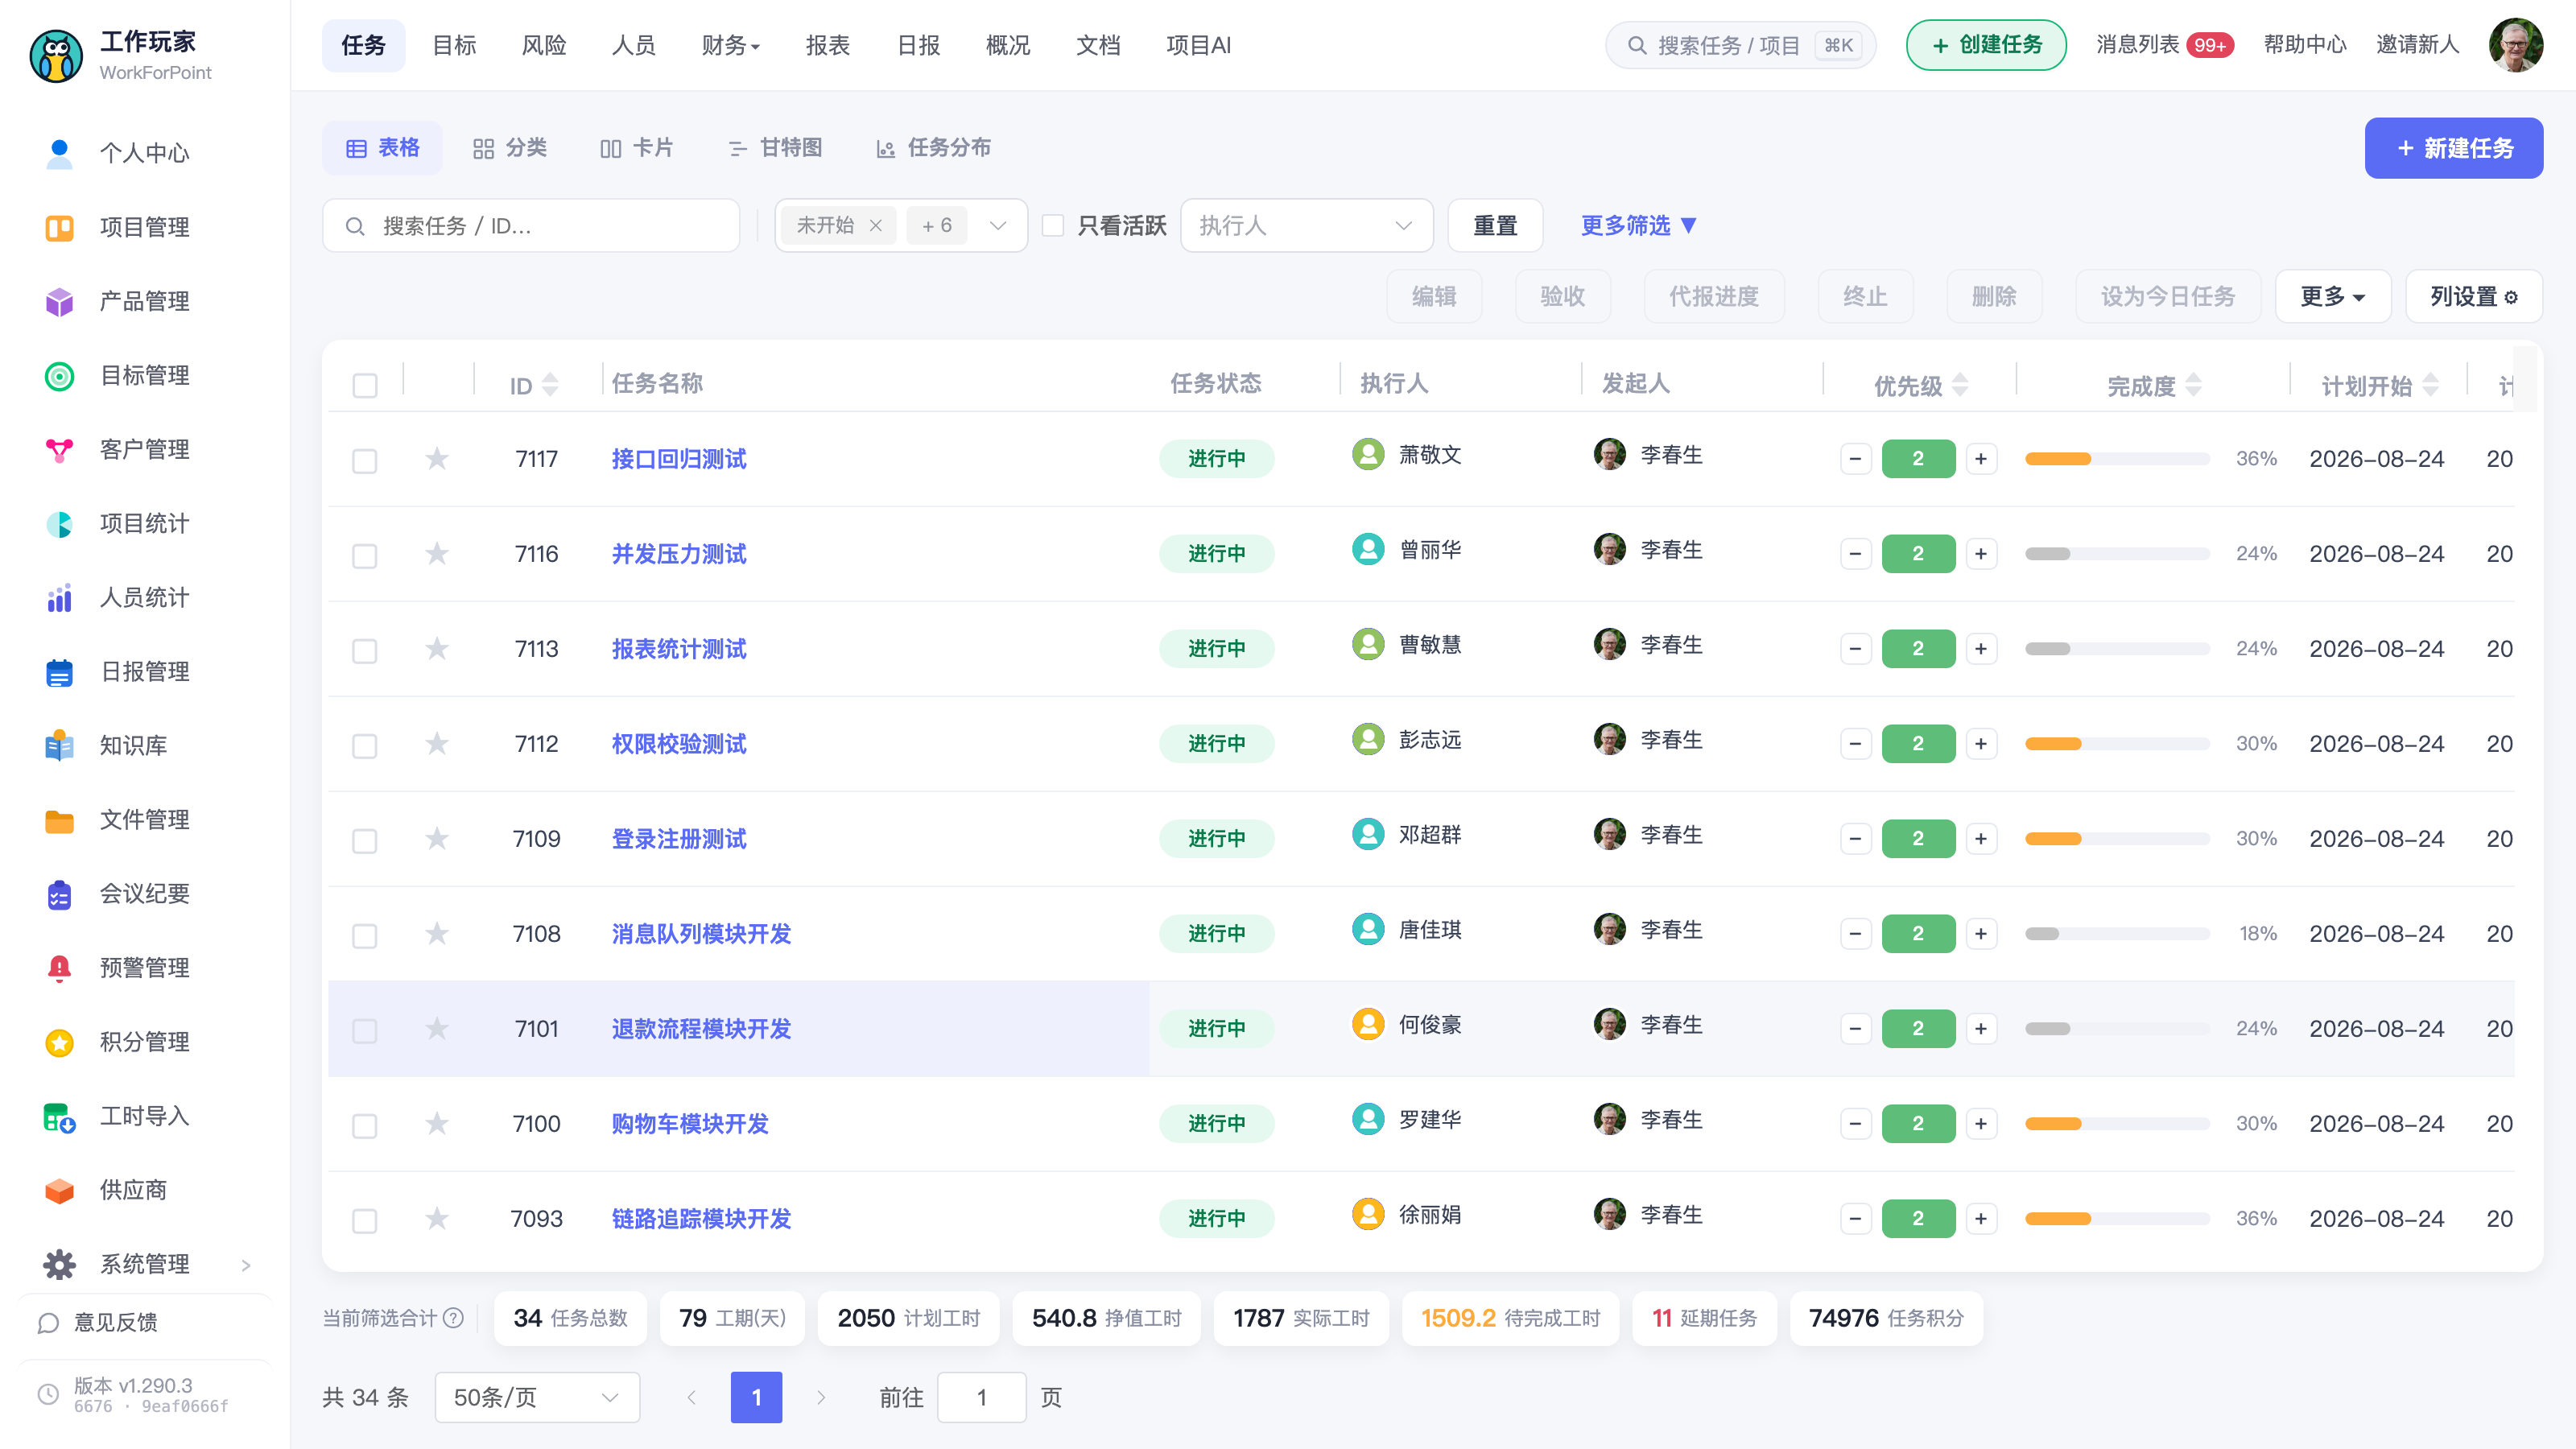Click the 重置 filter button
2576x1449 pixels.
[1495, 225]
